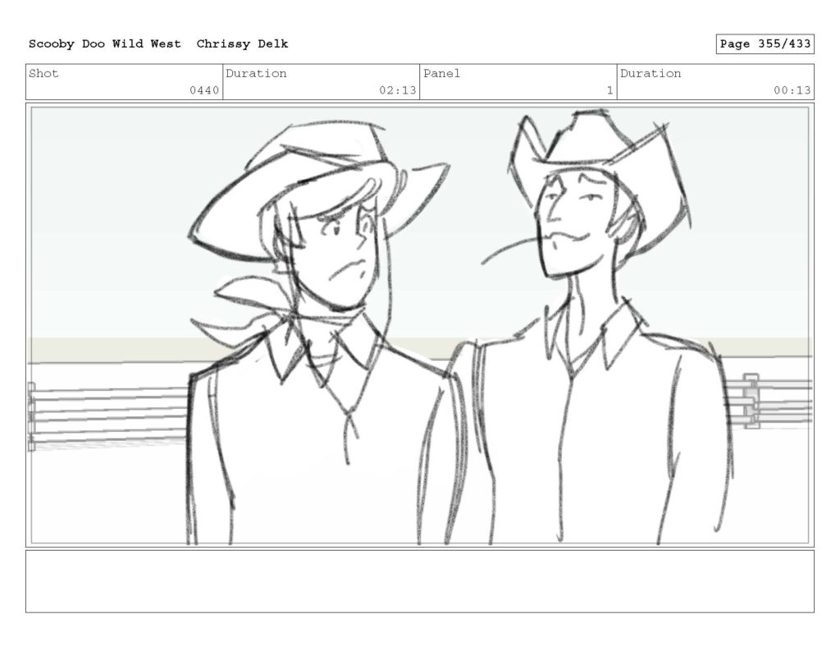Click the first 'Duration' label beside Shot
This screenshot has height=651, width=840.
(256, 73)
